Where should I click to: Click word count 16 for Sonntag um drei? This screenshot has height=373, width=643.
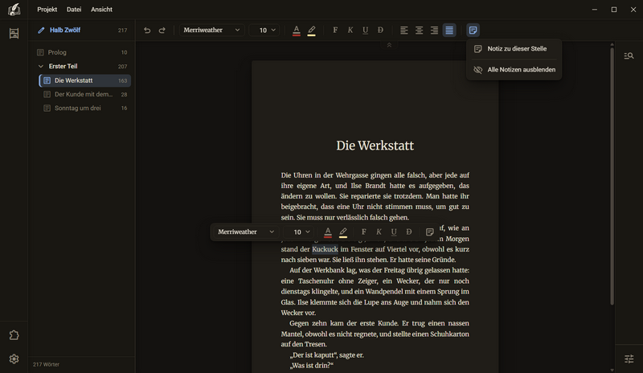coord(124,109)
